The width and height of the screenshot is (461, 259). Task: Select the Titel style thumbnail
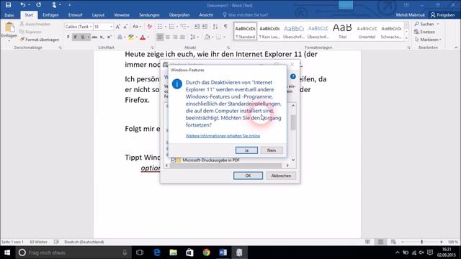(342, 31)
